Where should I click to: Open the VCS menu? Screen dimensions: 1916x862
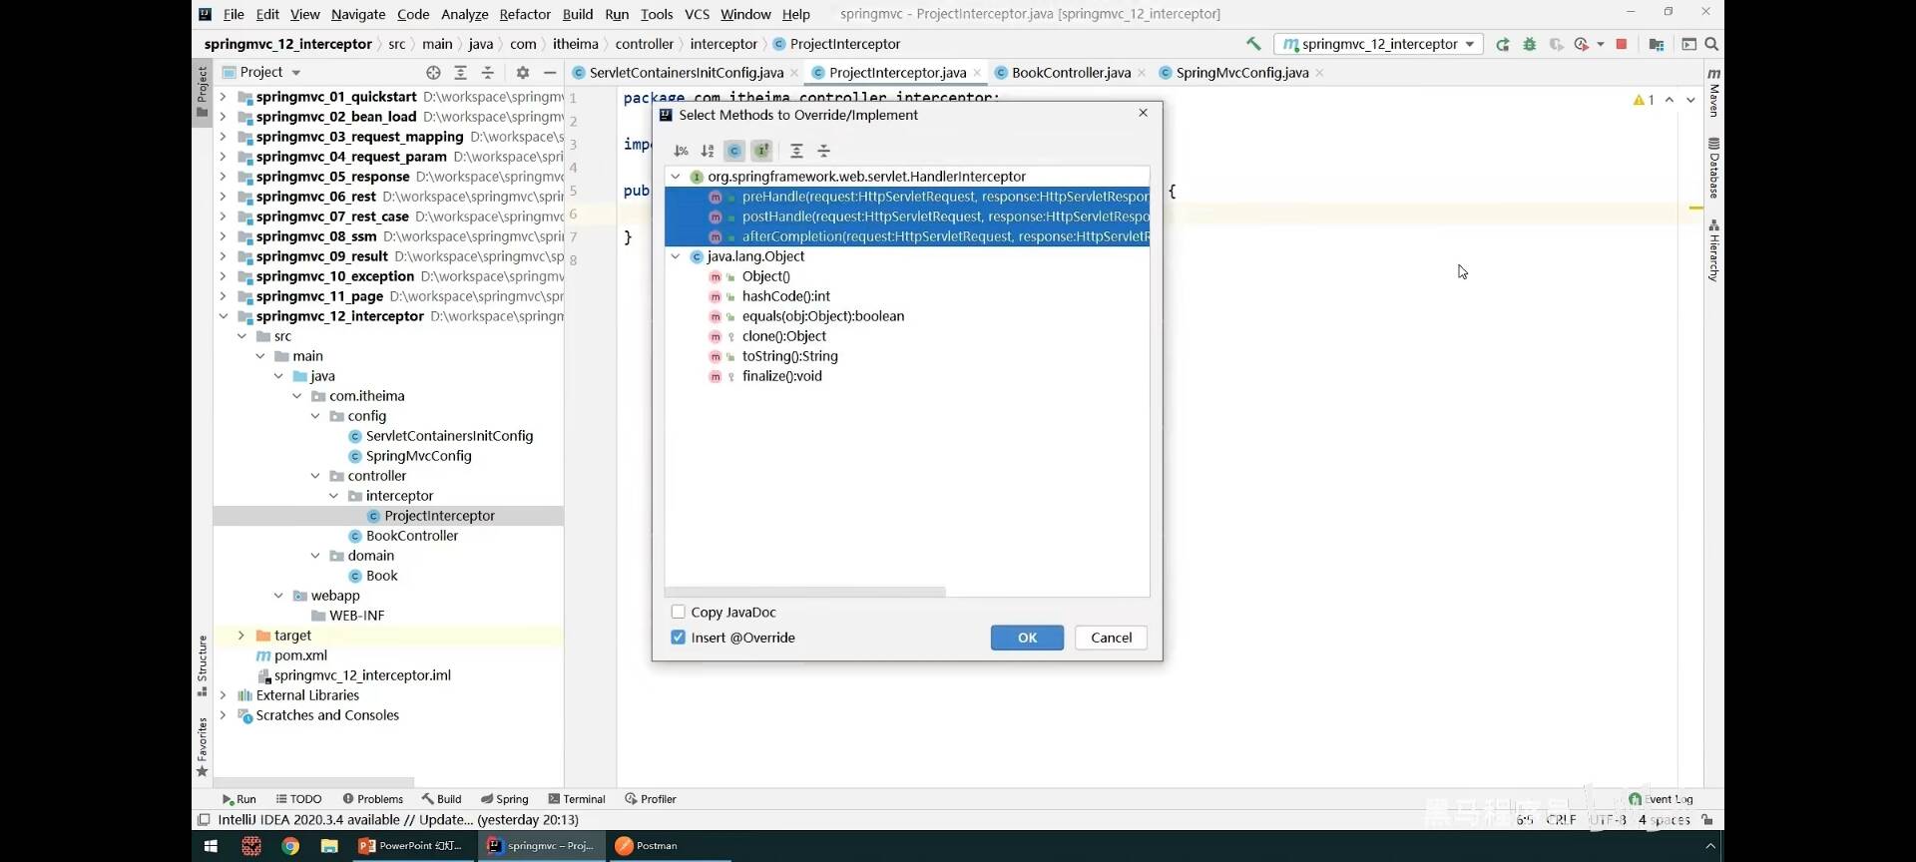click(x=697, y=14)
